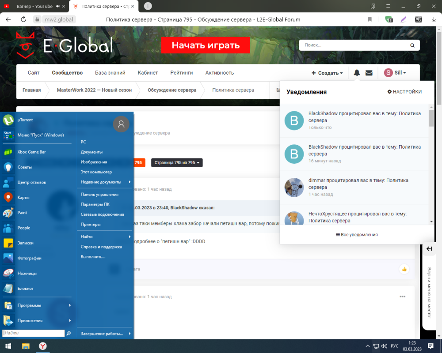442x353 pixels.
Task: Open the База знаний menu item
Action: [x=110, y=73]
